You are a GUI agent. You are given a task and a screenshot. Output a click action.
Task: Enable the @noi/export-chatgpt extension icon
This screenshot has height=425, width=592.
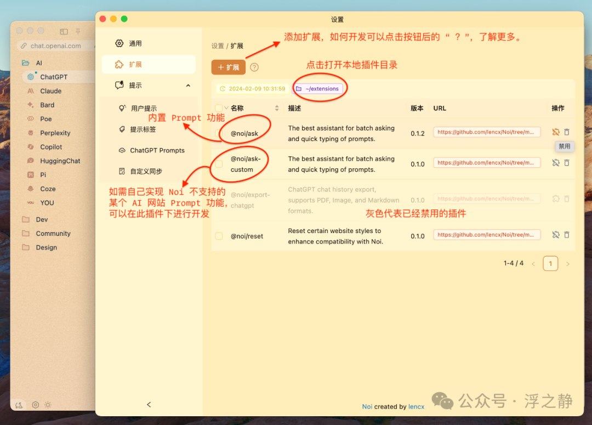[556, 199]
